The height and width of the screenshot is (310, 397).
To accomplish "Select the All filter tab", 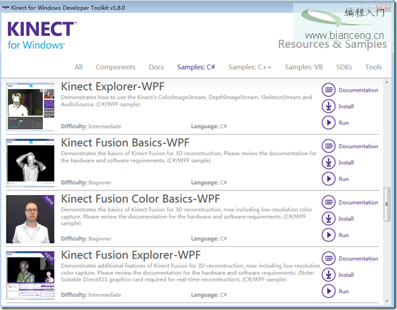I will (x=79, y=67).
